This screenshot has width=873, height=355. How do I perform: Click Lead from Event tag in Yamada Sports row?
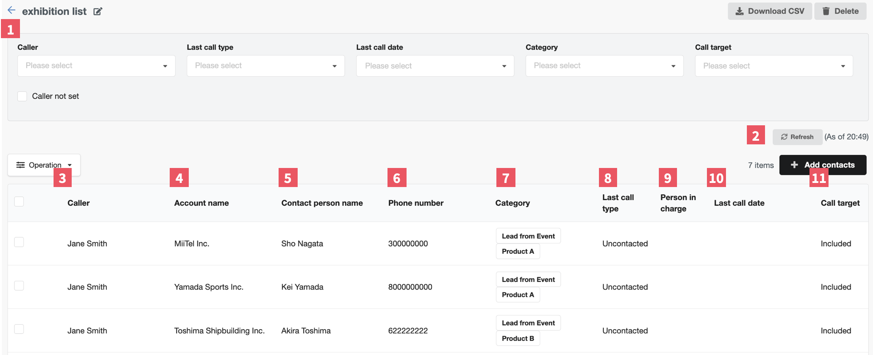(x=528, y=280)
